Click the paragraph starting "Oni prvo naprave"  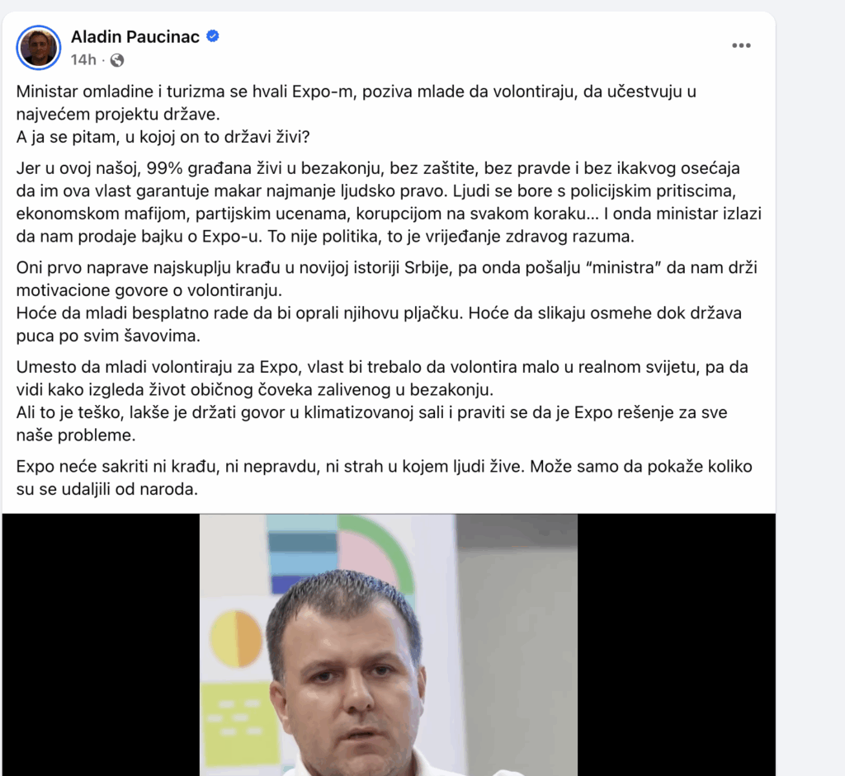pos(386,302)
